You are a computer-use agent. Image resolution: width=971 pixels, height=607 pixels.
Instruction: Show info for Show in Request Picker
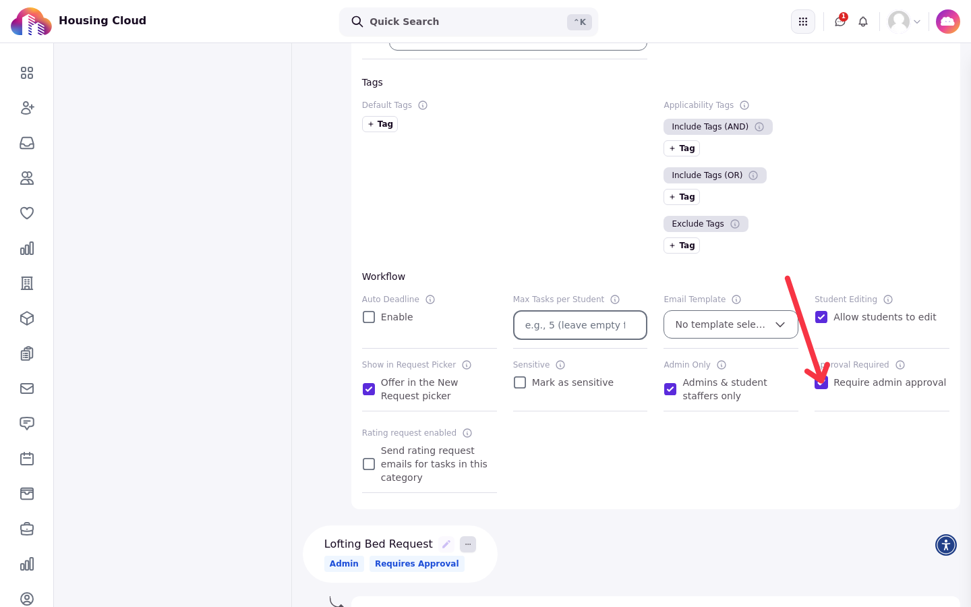point(467,365)
